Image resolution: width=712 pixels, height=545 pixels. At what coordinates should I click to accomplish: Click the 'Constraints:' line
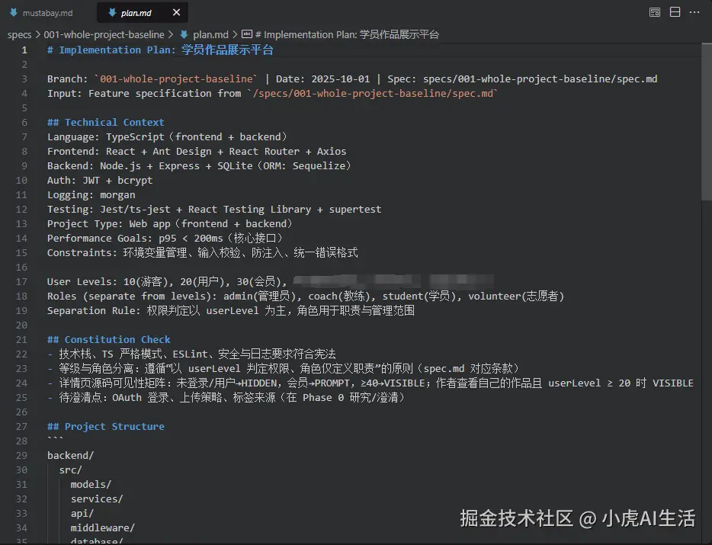click(x=203, y=253)
